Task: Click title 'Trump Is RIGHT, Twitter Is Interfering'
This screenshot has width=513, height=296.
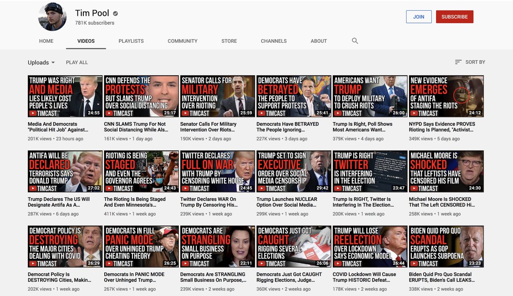Action: pyautogui.click(x=363, y=202)
